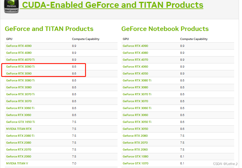242x168 pixels.
Task: Open Geforce RTX 2080 Ti link
Action: point(20,136)
